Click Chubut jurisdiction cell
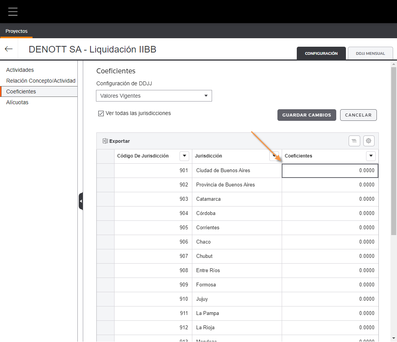Screen dimensions: 397x342 [237, 256]
